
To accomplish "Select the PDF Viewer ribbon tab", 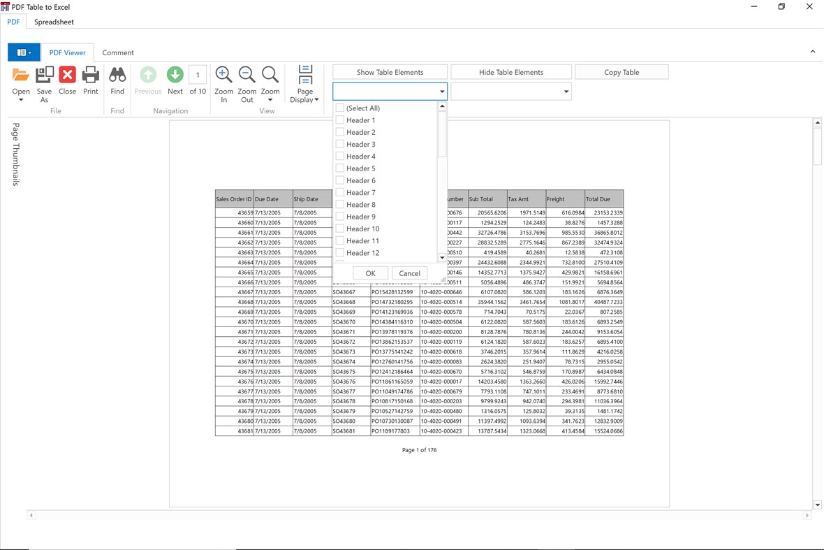I will (67, 52).
